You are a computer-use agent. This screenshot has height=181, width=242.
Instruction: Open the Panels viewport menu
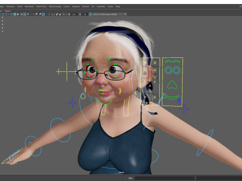pyautogui.click(x=8, y=11)
